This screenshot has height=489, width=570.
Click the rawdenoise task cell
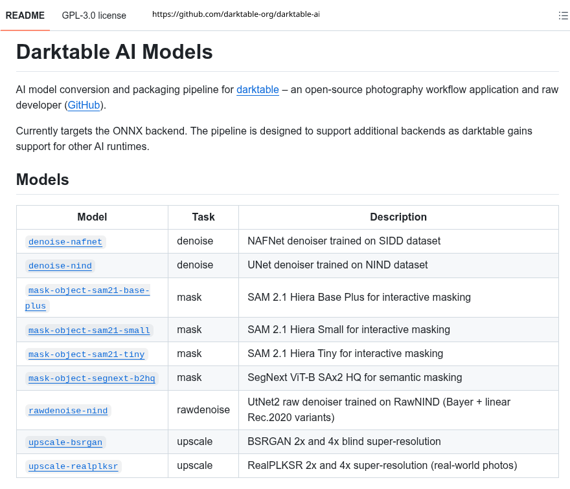coord(203,410)
